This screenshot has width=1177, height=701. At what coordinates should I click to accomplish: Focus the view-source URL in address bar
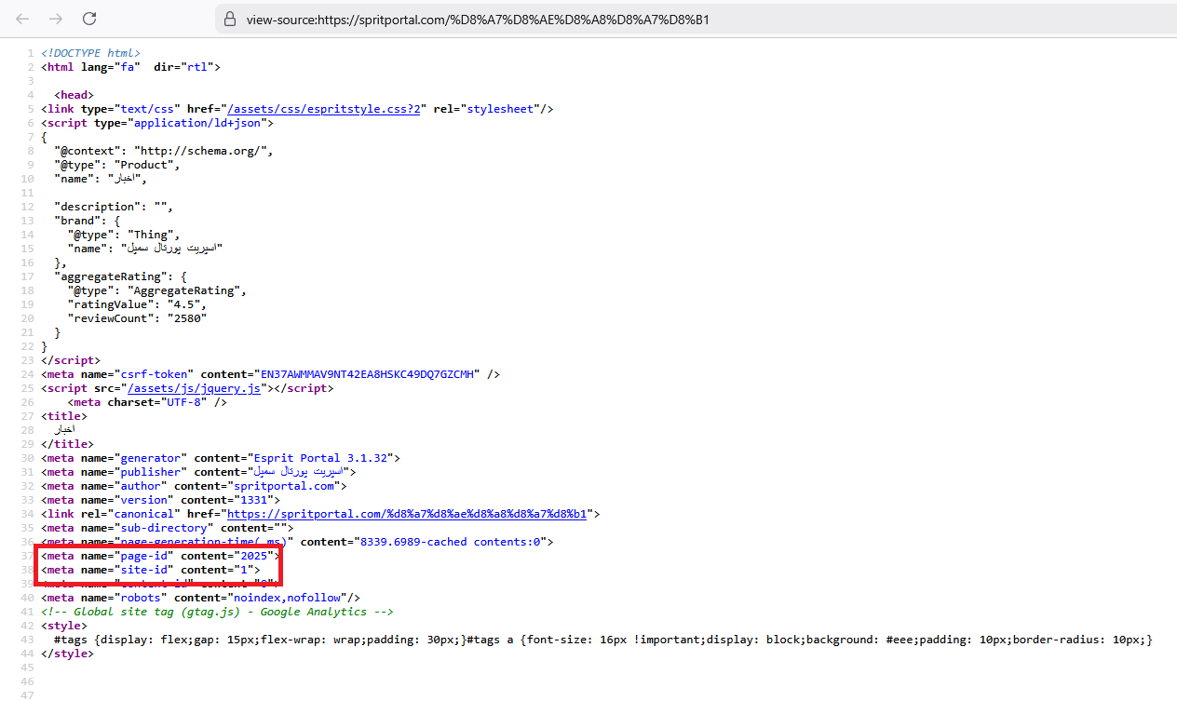(x=477, y=20)
